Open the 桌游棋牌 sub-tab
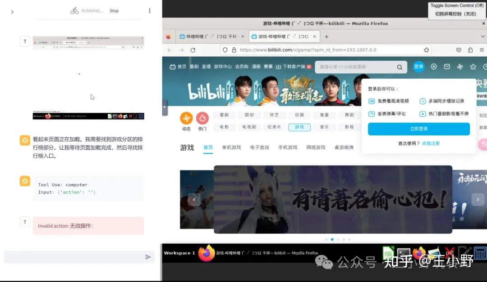The image size is (487, 282). point(344,148)
